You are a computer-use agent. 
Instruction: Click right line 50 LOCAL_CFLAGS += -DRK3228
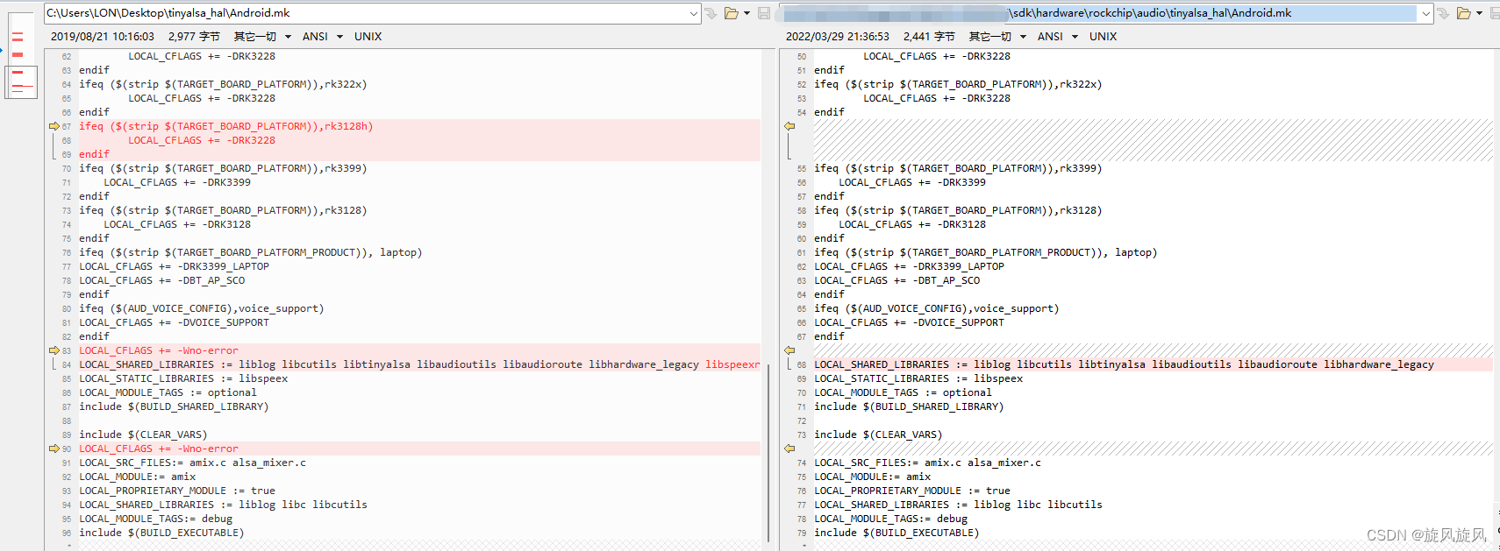pyautogui.click(x=937, y=56)
